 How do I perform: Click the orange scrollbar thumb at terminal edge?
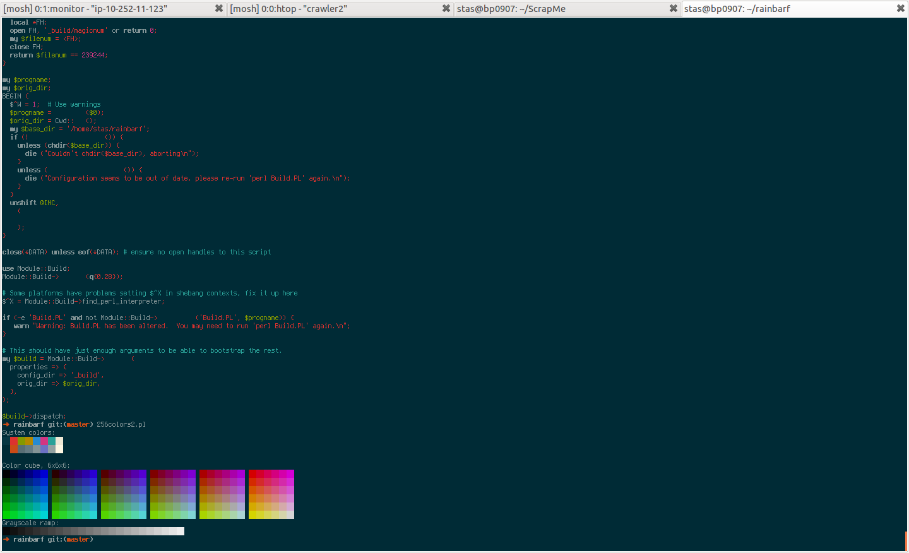(x=906, y=542)
